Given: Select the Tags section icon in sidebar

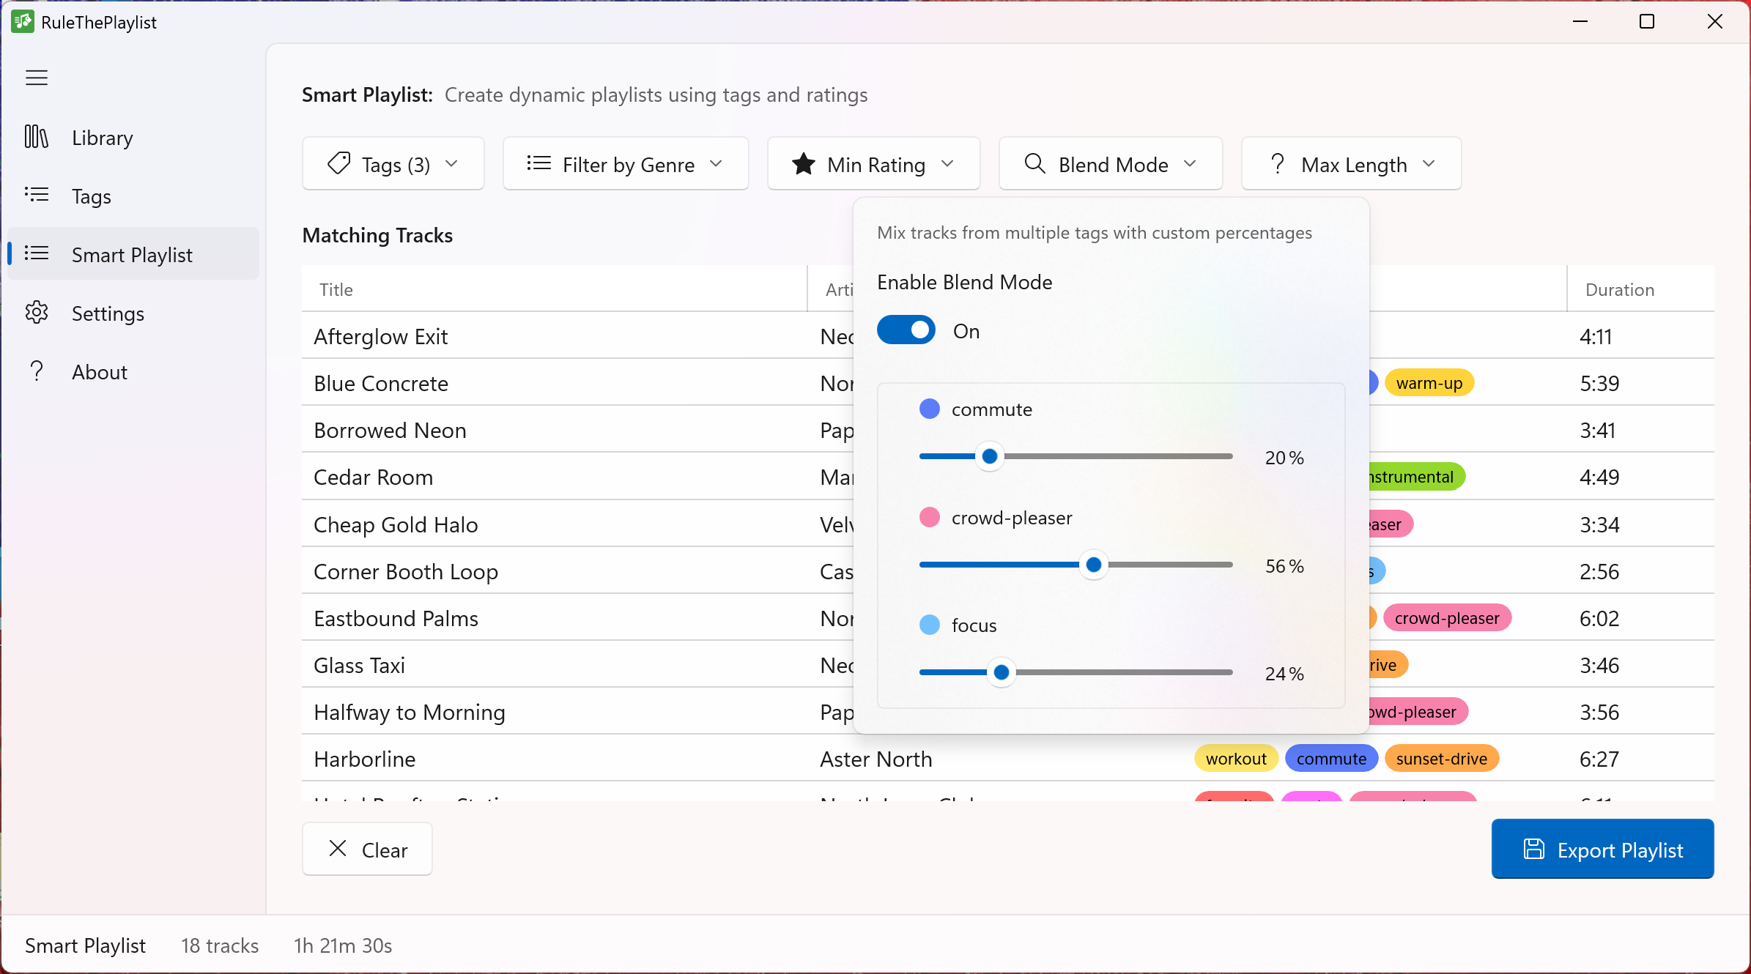Looking at the screenshot, I should (x=37, y=196).
